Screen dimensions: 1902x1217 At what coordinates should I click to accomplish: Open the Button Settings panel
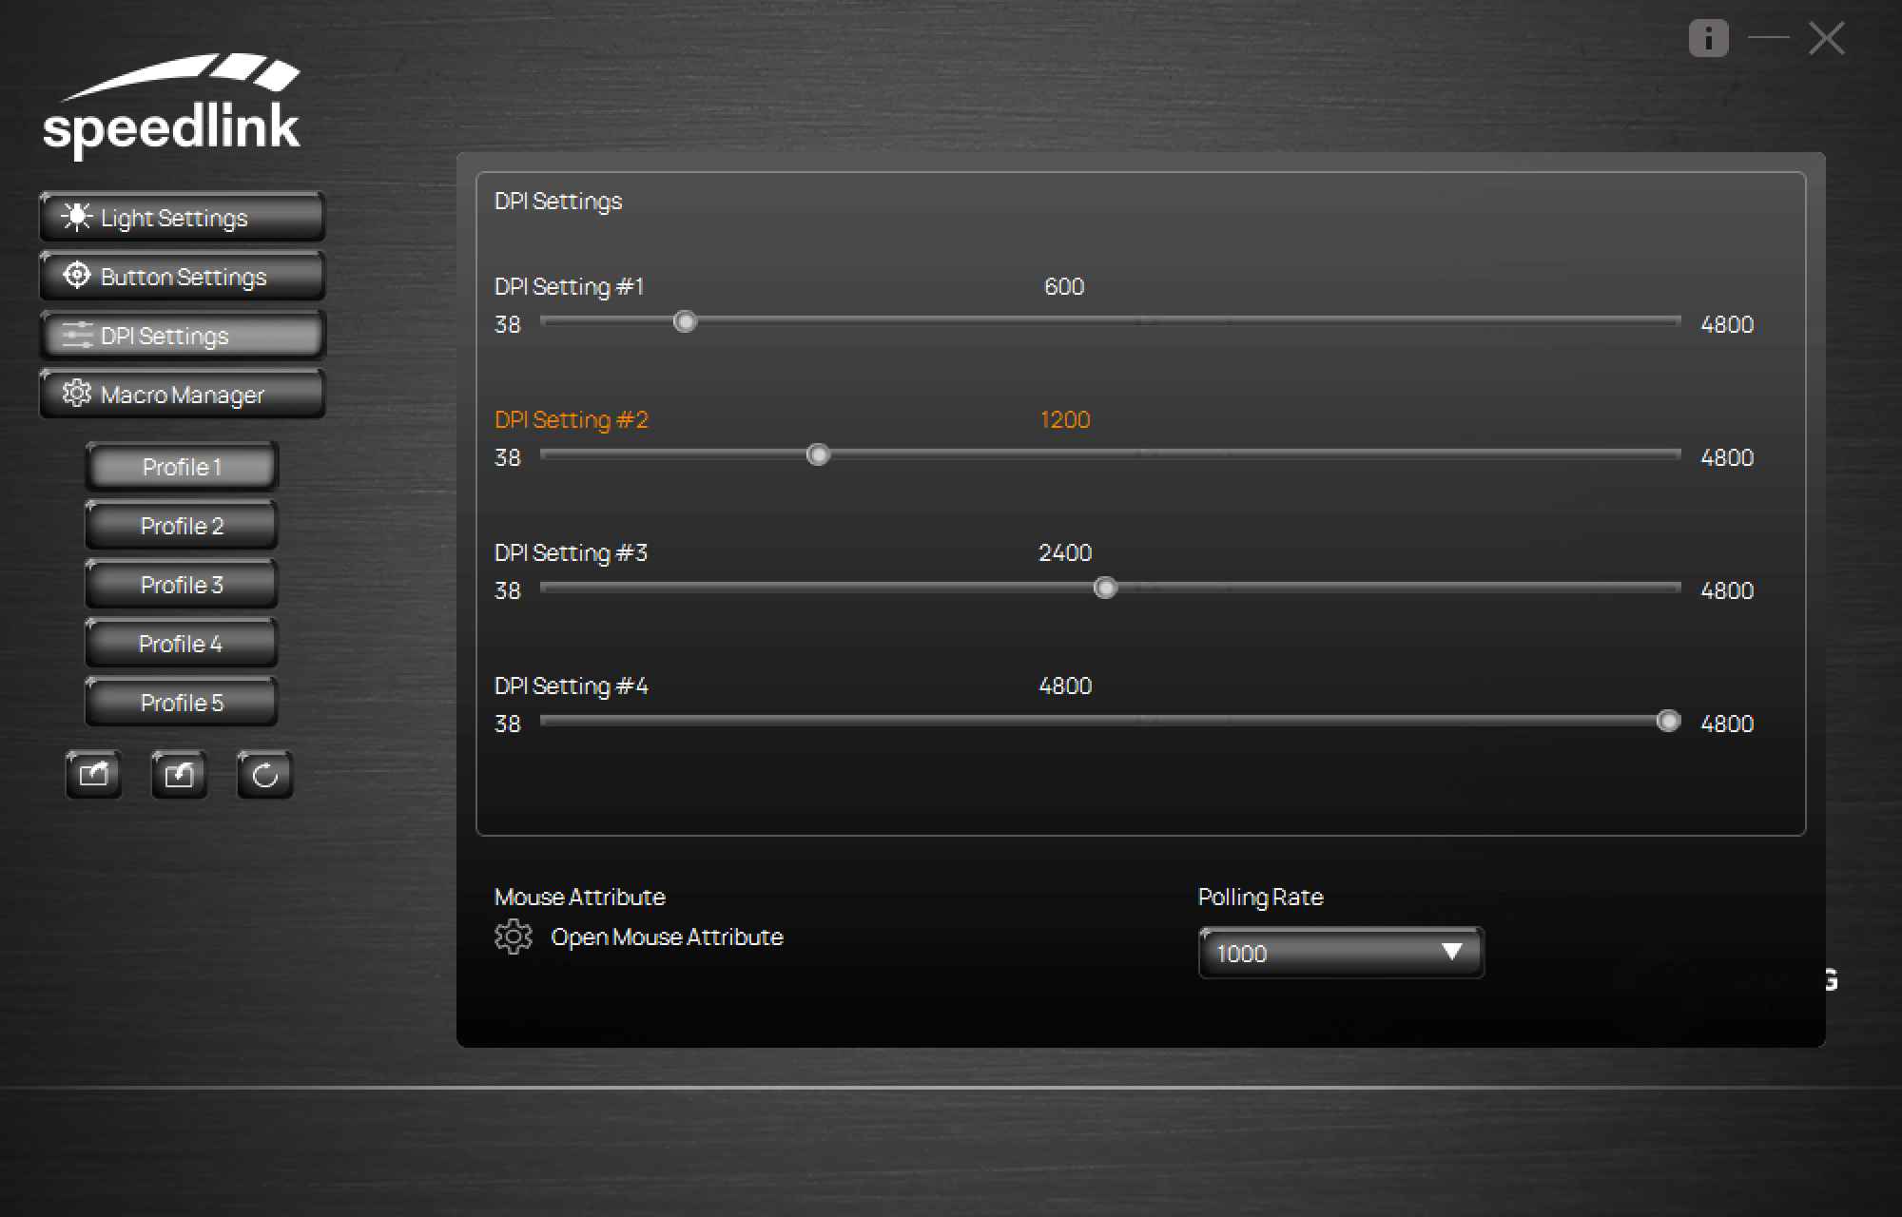[x=181, y=276]
